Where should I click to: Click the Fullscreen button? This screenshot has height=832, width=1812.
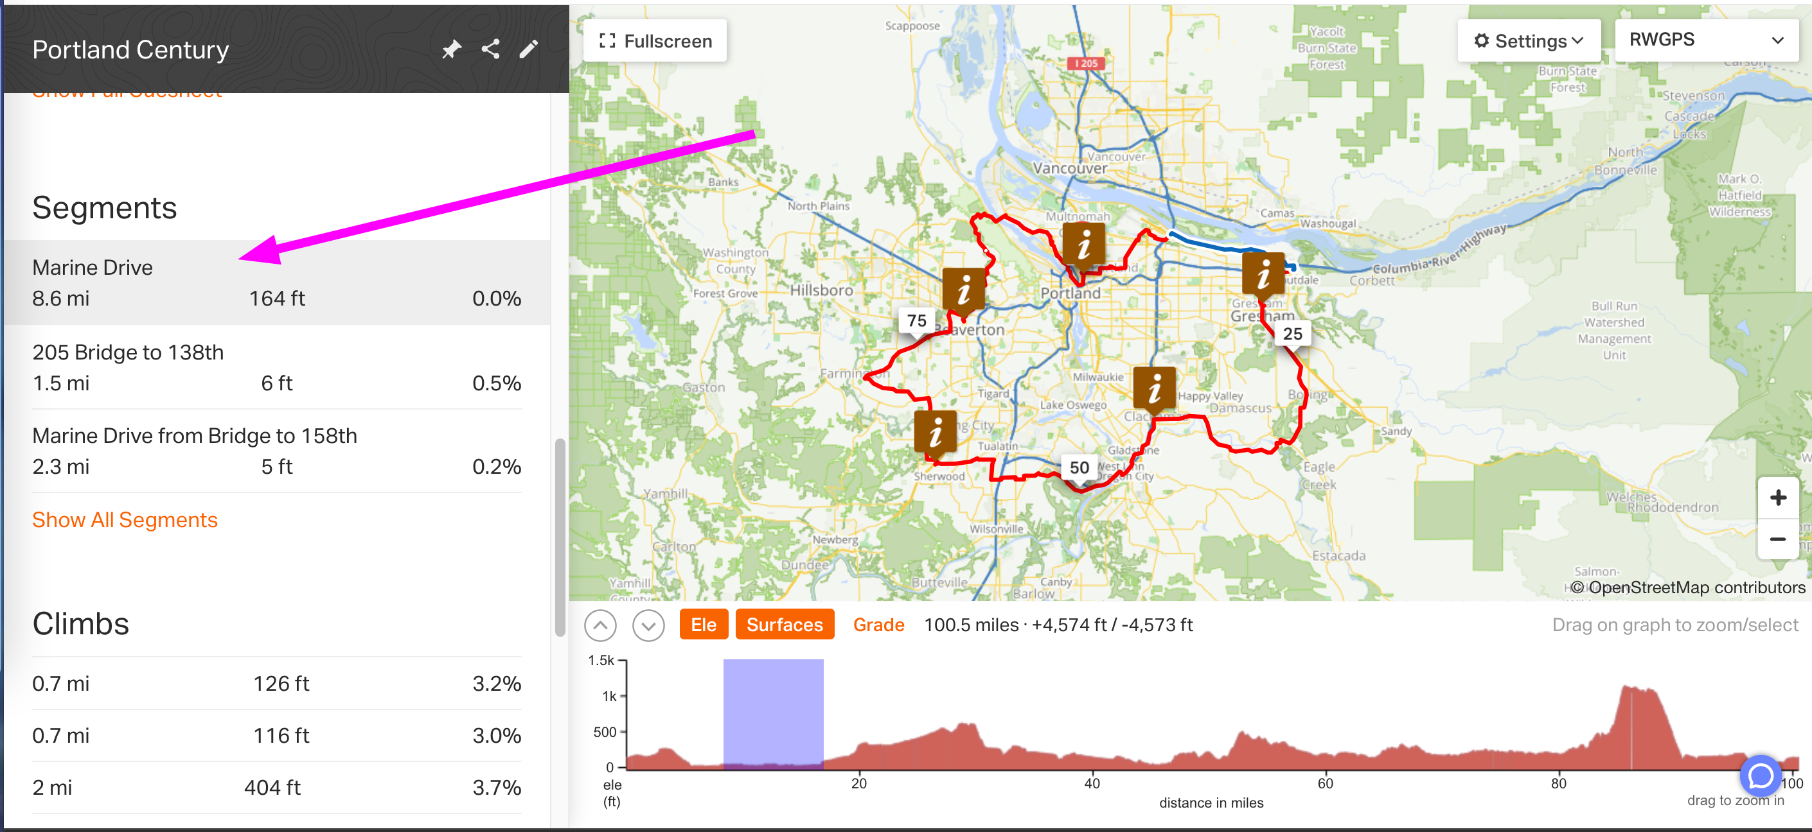pyautogui.click(x=655, y=40)
